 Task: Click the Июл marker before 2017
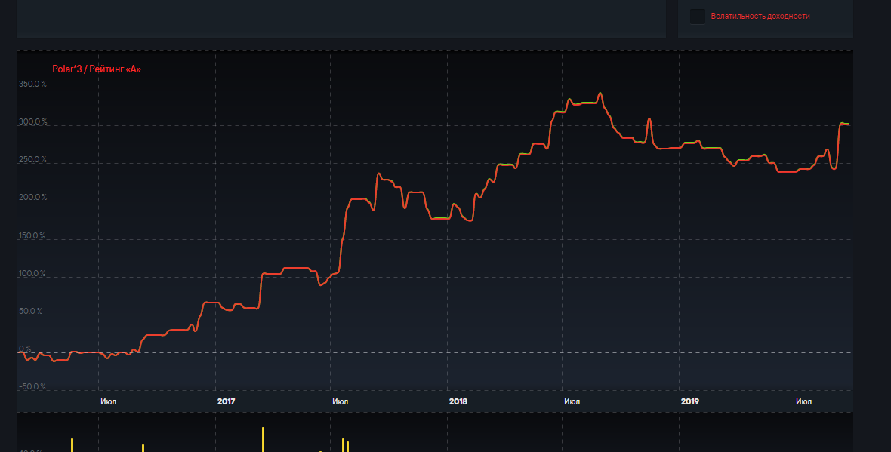tap(109, 401)
